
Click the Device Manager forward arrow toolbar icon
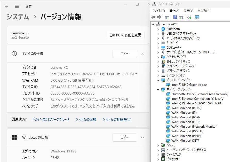tap(159, 17)
